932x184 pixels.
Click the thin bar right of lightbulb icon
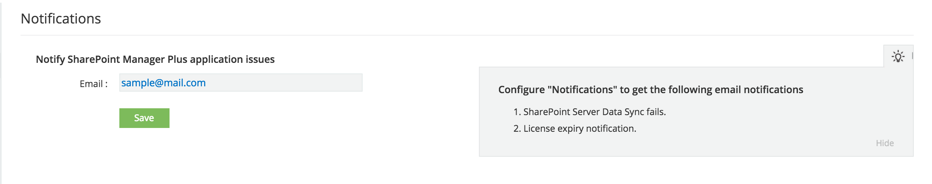912,56
